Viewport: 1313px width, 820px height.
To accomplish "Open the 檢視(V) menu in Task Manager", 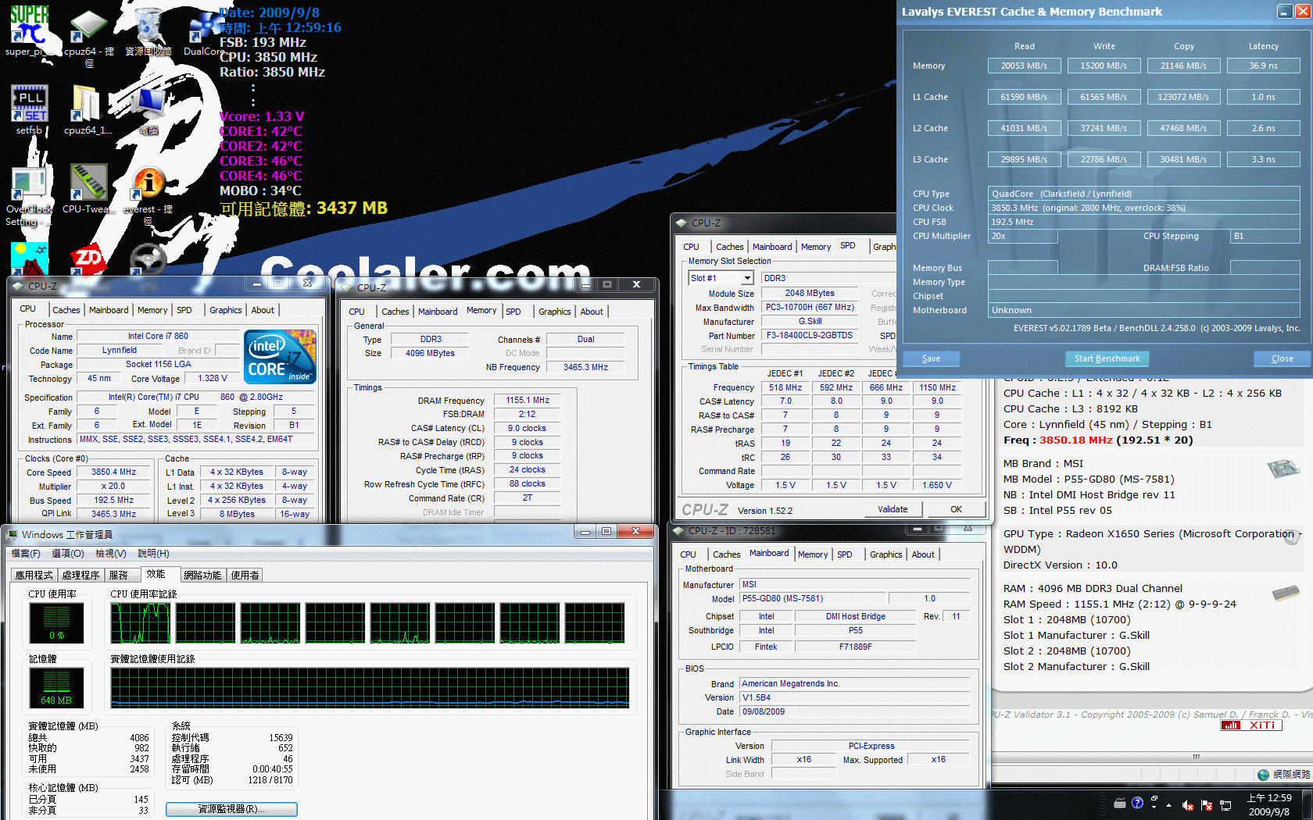I will coord(111,554).
